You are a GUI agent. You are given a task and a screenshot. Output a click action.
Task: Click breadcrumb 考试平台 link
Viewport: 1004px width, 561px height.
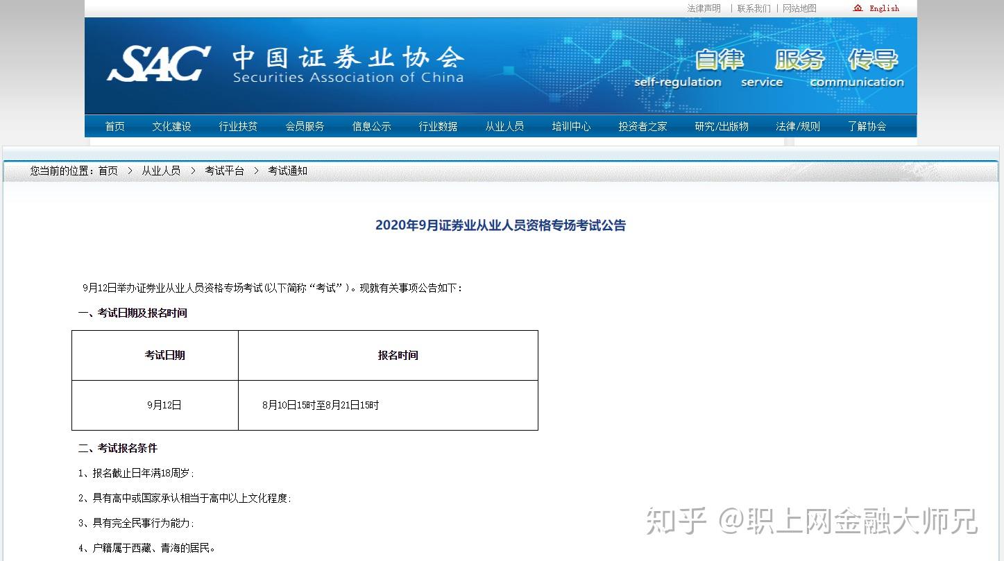[x=224, y=171]
